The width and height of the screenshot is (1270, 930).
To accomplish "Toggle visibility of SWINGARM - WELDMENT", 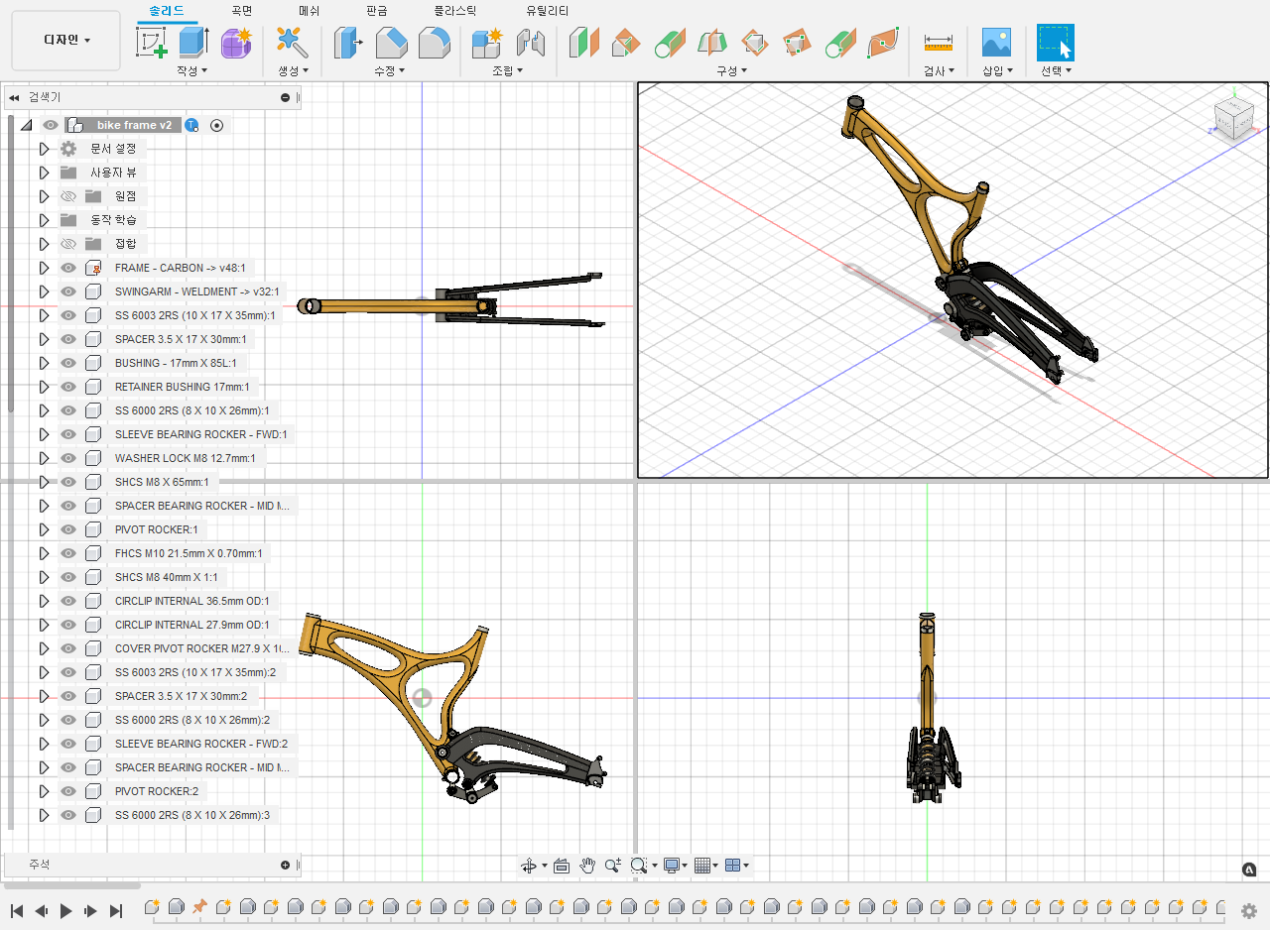I will pyautogui.click(x=68, y=291).
